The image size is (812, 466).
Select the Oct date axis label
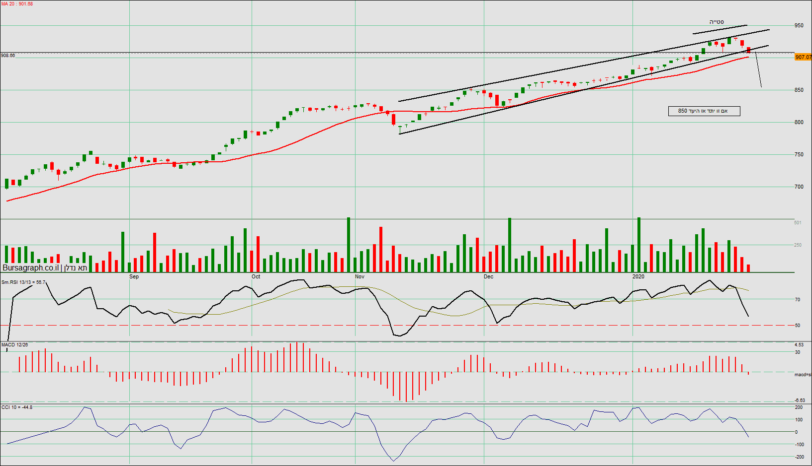[256, 276]
